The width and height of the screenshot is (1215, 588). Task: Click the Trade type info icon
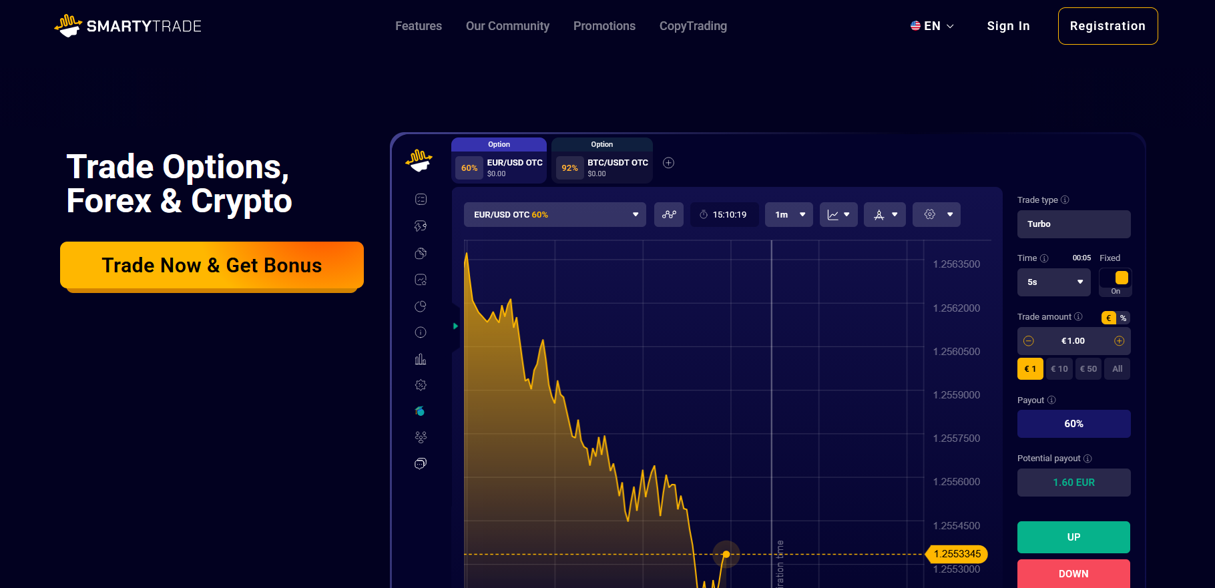pos(1065,200)
